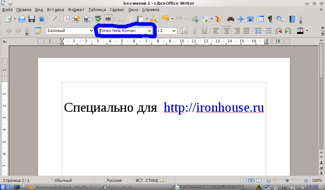Toggle numbered list formatting
This screenshot has height=190, width=325.
point(258,31)
